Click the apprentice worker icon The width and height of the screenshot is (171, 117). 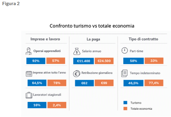(29, 51)
